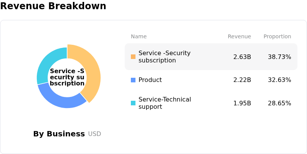Click the orange Security subscription donut segment

point(93,73)
